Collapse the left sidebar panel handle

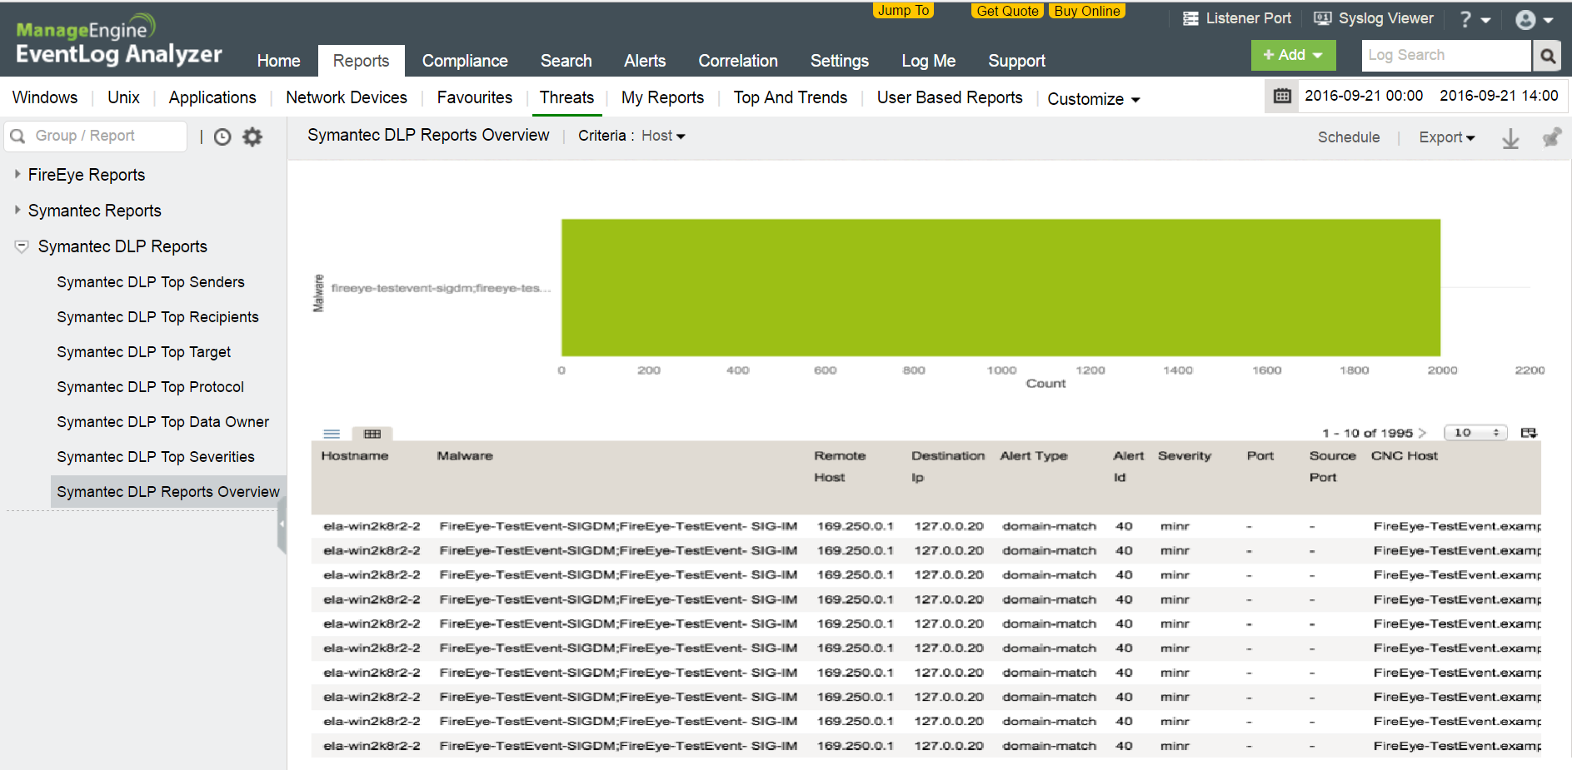click(282, 524)
